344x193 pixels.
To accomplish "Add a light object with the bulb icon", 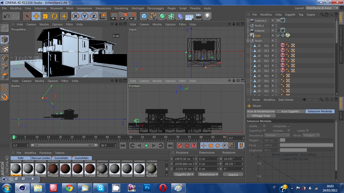I will click(x=207, y=16).
